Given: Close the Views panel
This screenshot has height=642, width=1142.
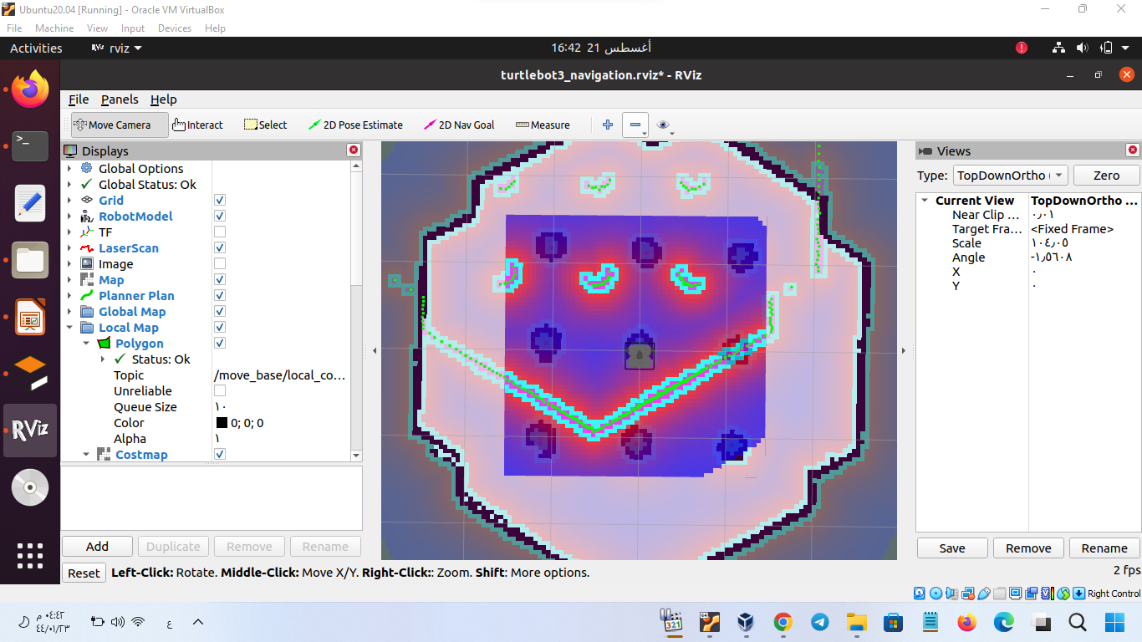Looking at the screenshot, I should (1133, 150).
